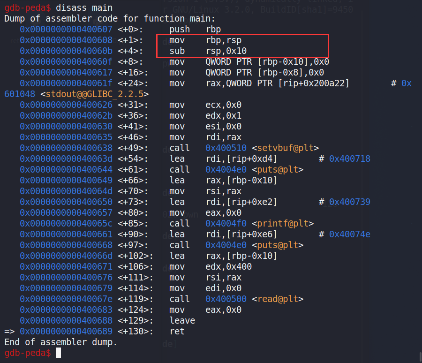
Task: Click the 'Dump of assembler code' header line
Action: coord(109,19)
